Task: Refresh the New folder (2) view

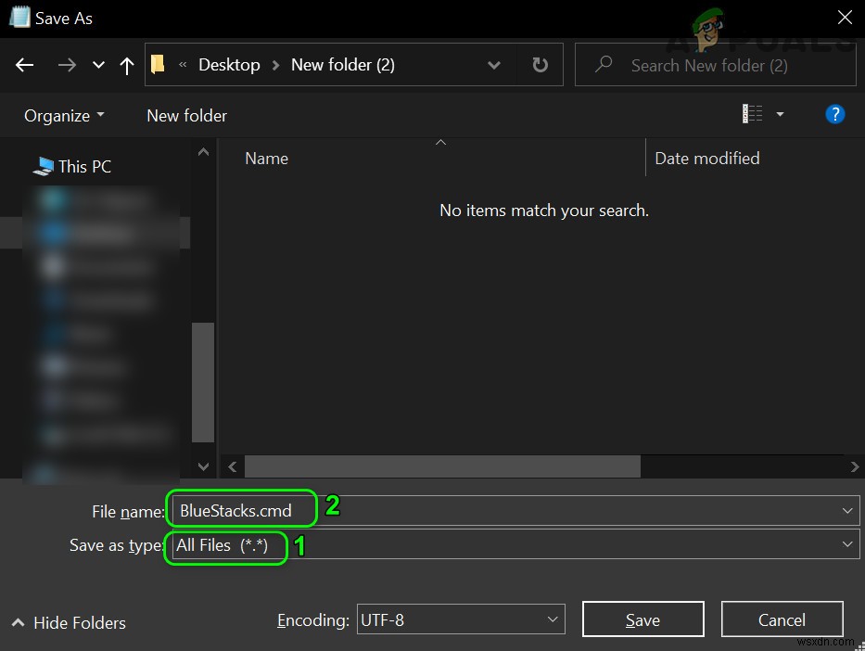Action: [541, 65]
